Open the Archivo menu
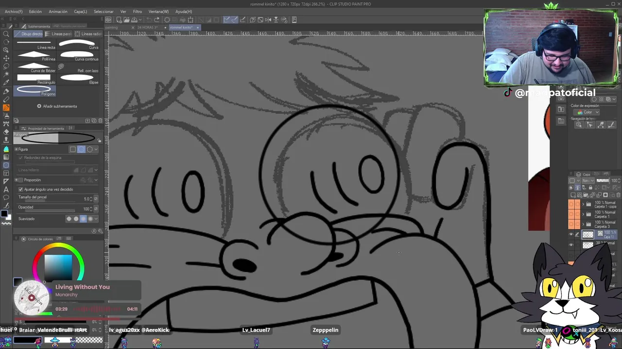 pos(14,11)
